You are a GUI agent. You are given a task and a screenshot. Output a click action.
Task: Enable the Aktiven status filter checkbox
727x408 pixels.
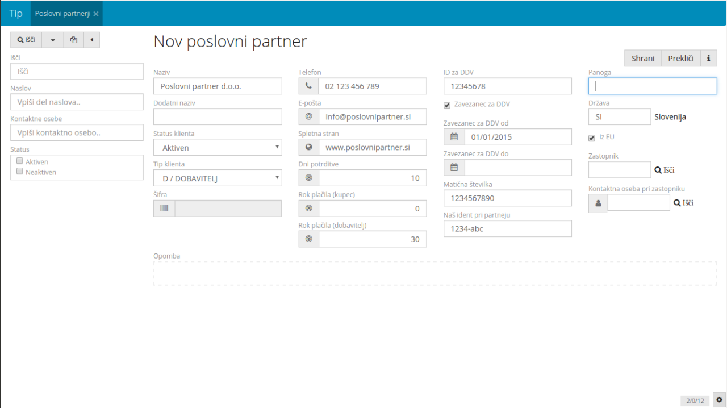click(x=19, y=161)
